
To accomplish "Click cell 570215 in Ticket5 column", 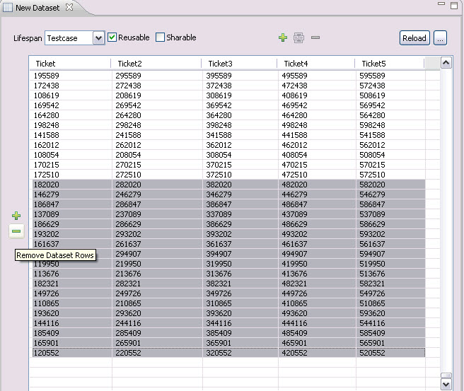I will click(x=390, y=165).
